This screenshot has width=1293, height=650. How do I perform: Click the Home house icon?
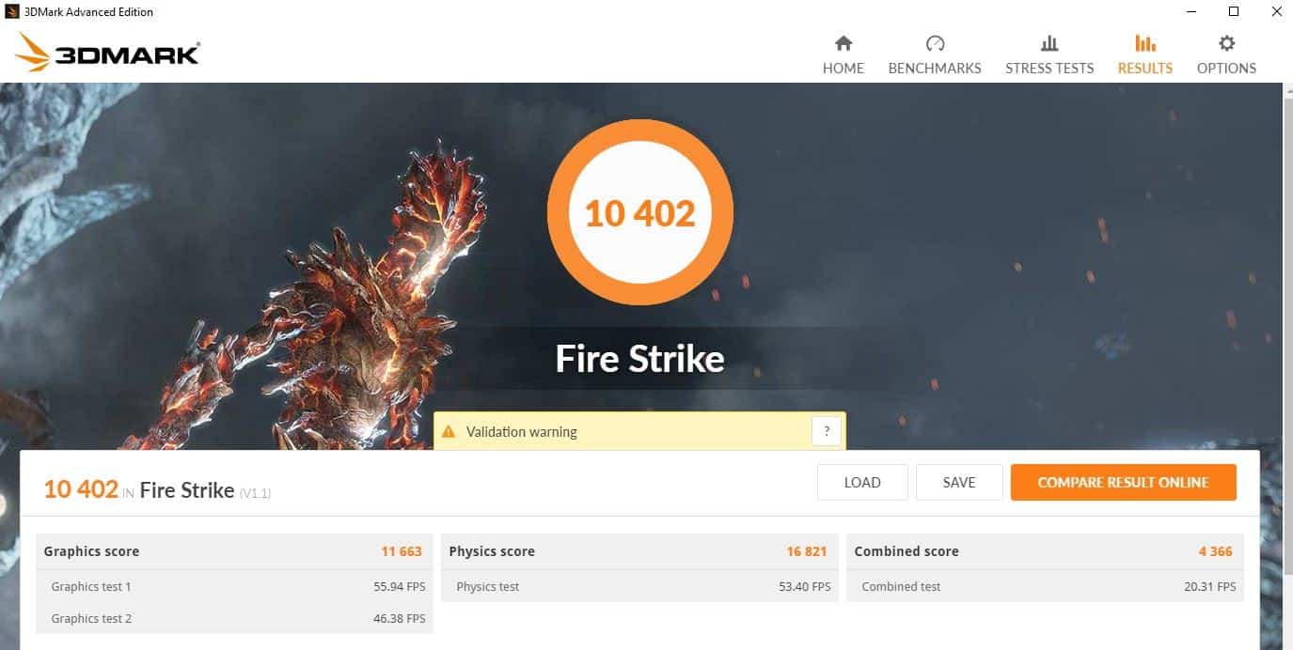coord(844,43)
